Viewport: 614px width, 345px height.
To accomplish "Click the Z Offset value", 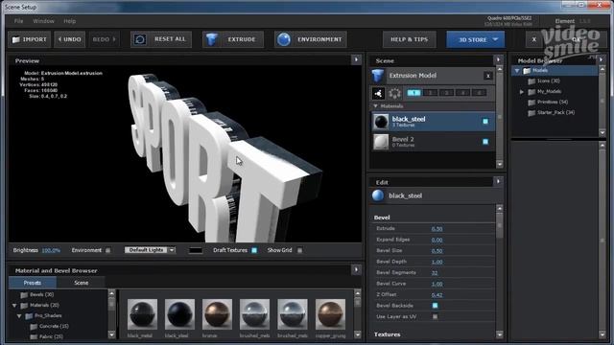I will pyautogui.click(x=437, y=295).
